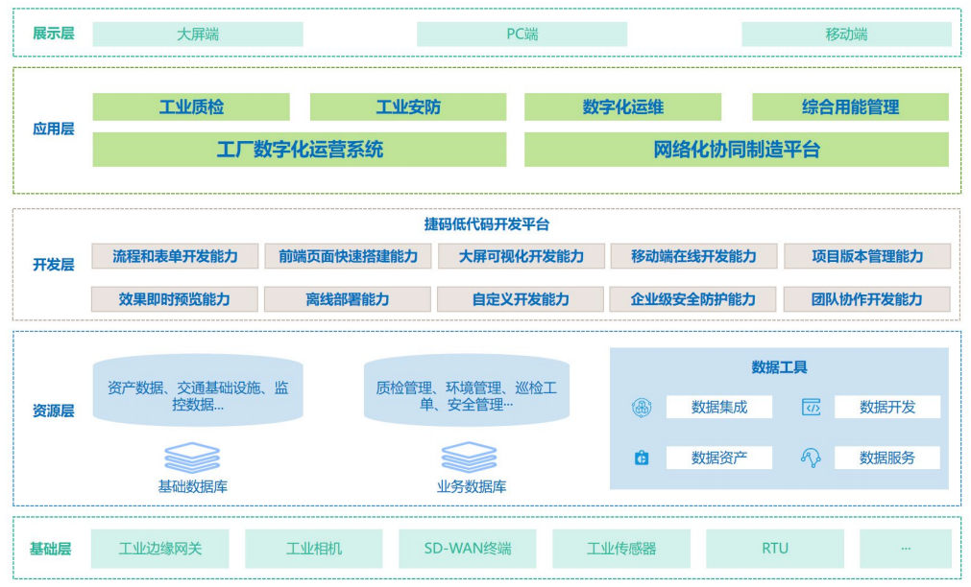Viewport: 971px width, 587px height.
Task: Click the 综合用能管理 application block
Action: pyautogui.click(x=848, y=106)
